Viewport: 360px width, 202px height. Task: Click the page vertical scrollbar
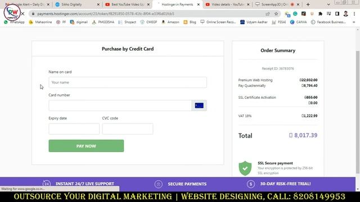click(358, 112)
